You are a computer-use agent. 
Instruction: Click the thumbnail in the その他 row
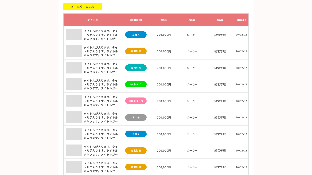pyautogui.click(x=74, y=117)
